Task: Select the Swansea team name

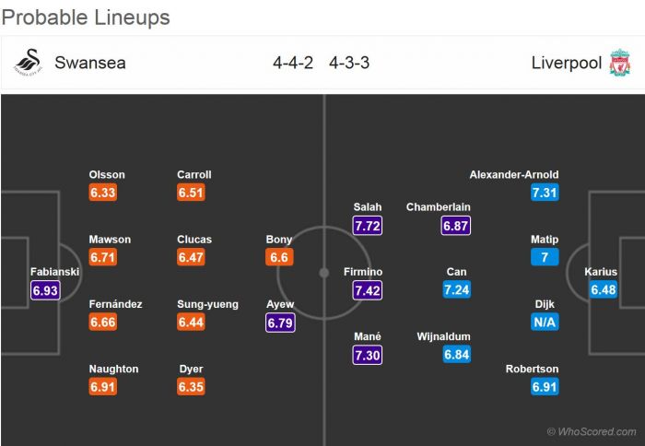Action: point(90,64)
